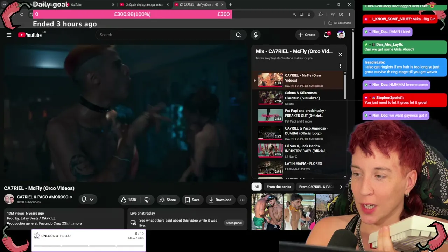Viewport: 448px width, 252px height.
Task: Close the Spain deploys troops tab
Action: pyautogui.click(x=168, y=5)
